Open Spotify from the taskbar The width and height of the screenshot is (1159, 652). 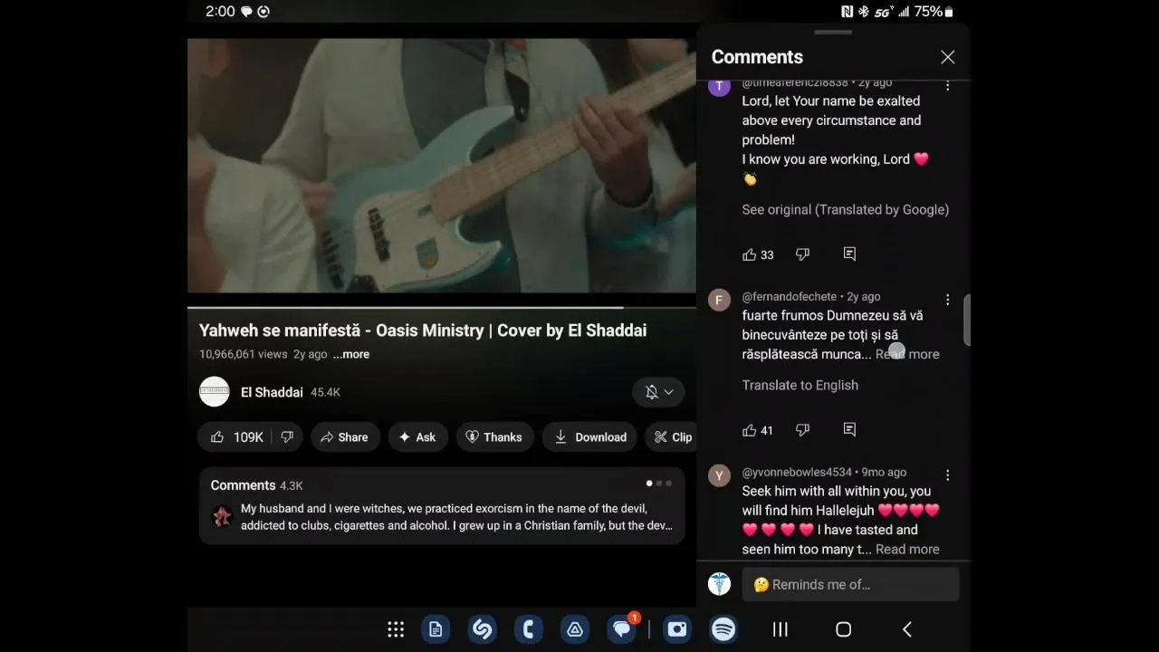tap(723, 629)
